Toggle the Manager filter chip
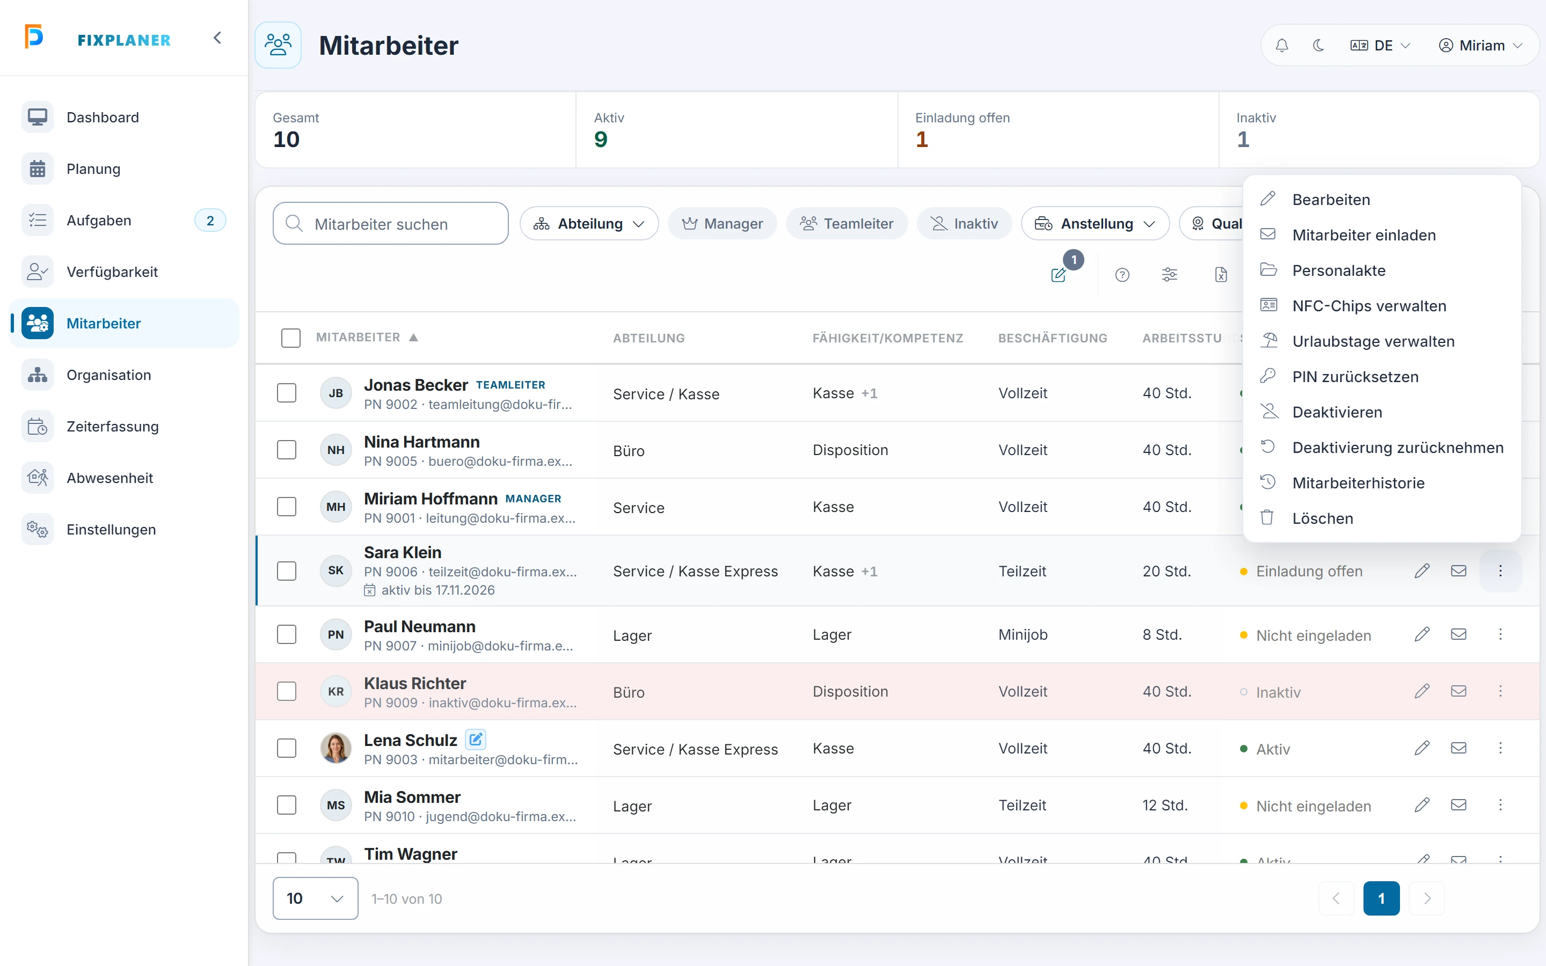Screen dimensions: 1546x966 pos(723,224)
